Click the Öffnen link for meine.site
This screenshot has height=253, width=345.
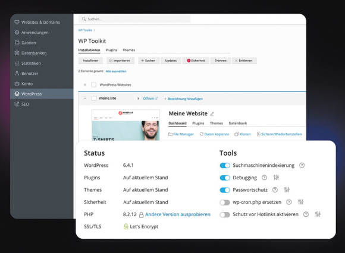click(150, 99)
